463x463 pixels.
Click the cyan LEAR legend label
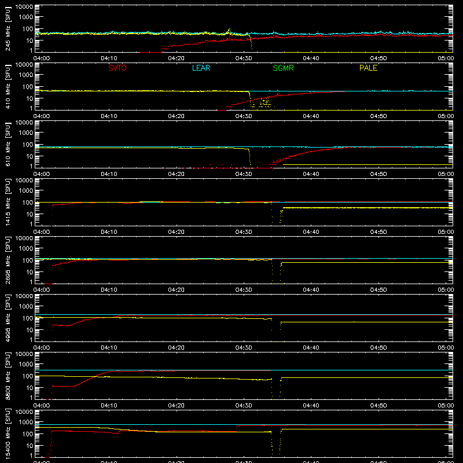[201, 68]
